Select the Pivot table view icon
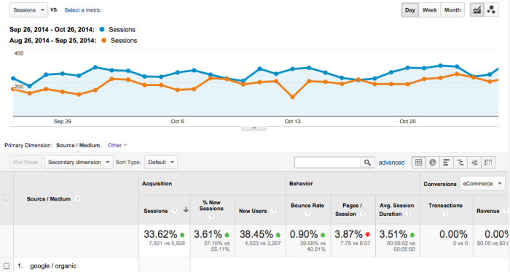This screenshot has height=272, width=510. click(488, 163)
